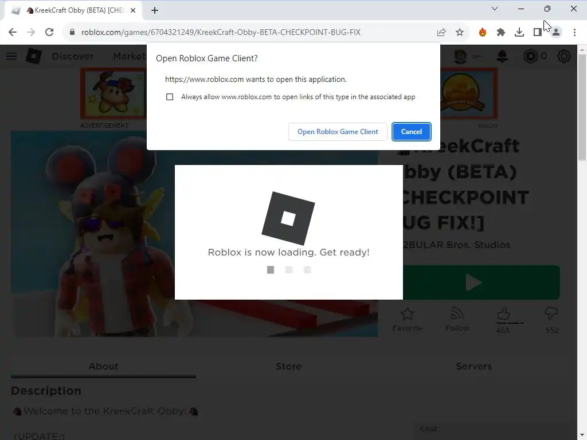Toggle the browser side panel icon
This screenshot has height=440, width=587.
tap(538, 32)
